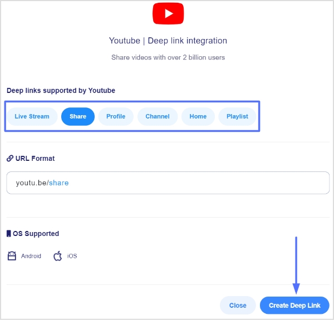Viewport: 334px width, 320px height.
Task: Click the Apple iOS logo icon
Action: coord(57,255)
